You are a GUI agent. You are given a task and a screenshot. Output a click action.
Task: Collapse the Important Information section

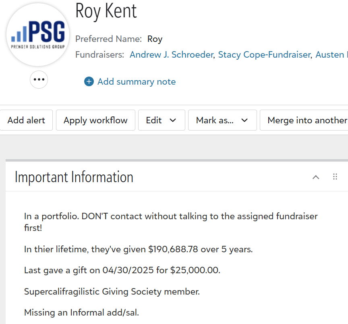click(316, 177)
